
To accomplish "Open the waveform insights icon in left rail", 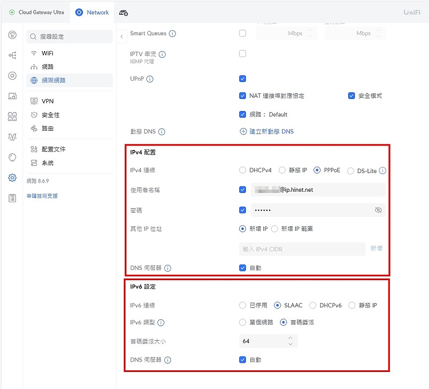I will (12, 137).
